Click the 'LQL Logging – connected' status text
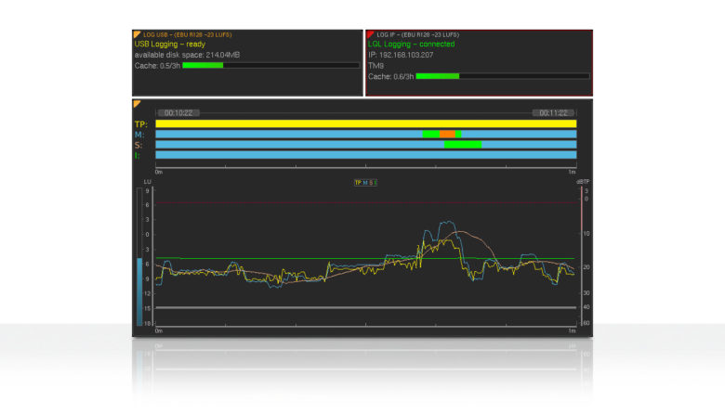This screenshot has width=725, height=414. click(410, 44)
